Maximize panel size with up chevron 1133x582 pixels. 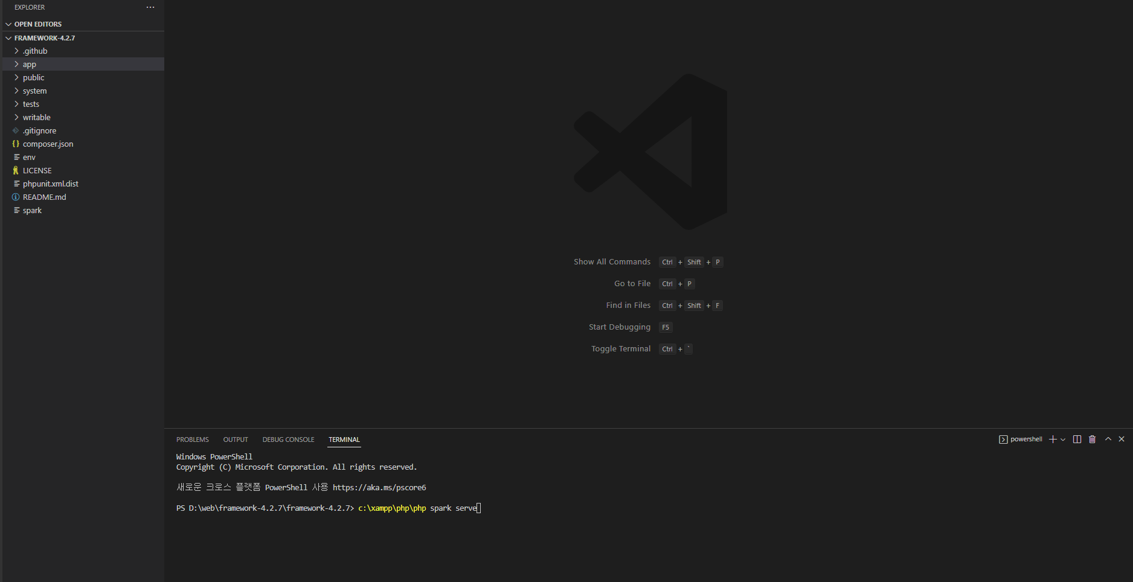coord(1108,439)
